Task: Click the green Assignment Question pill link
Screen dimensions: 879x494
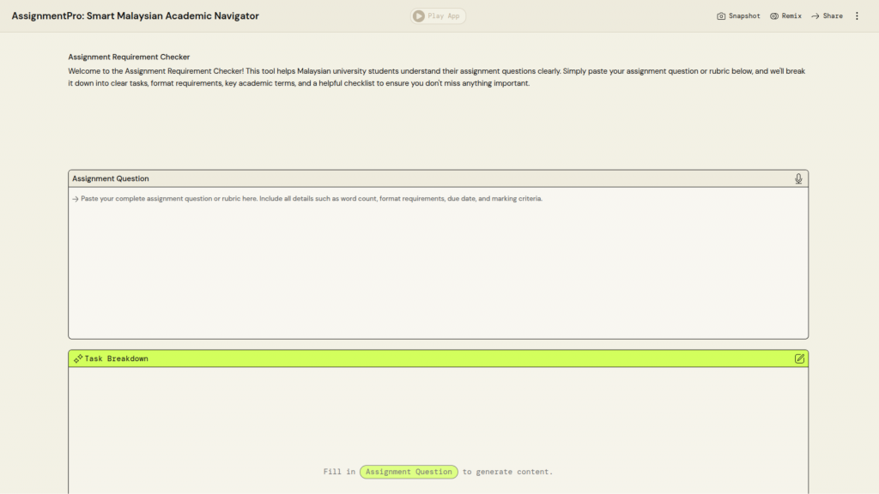Action: (409, 472)
